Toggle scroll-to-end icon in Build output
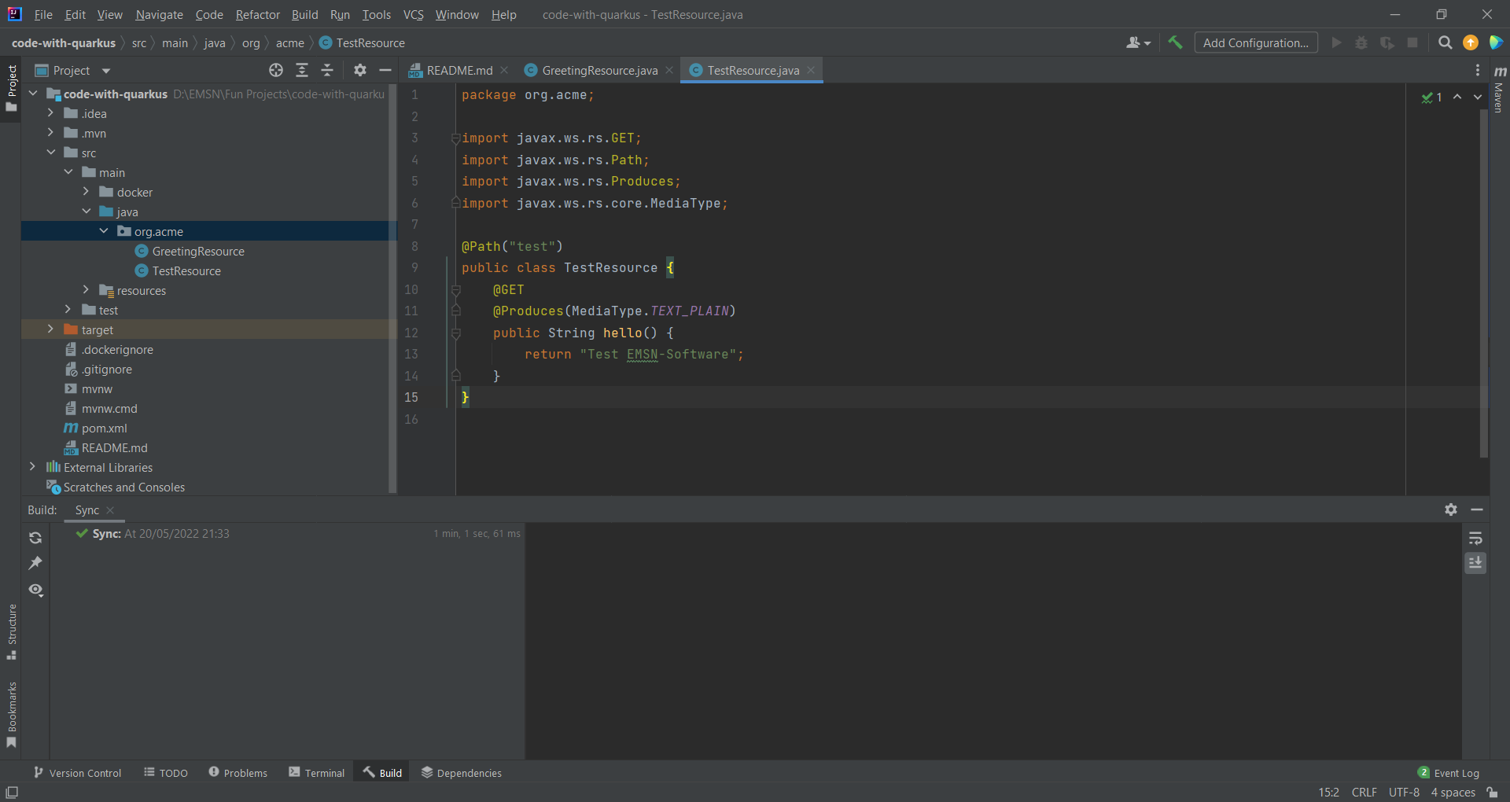Screen dimensions: 1510x802 [x=1475, y=563]
